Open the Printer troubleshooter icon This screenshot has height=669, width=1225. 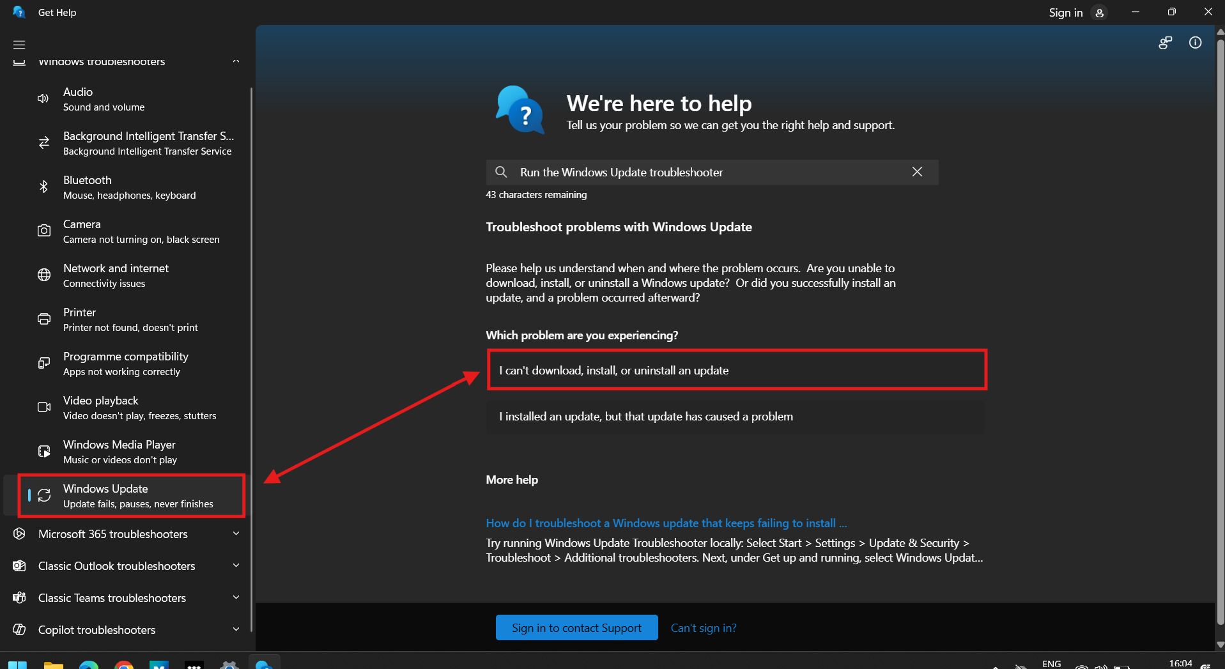pos(43,319)
